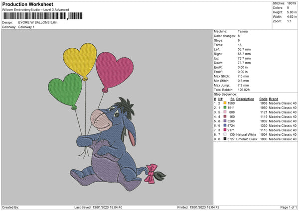Click the Brand column header
This screenshot has height=211, width=299.
tap(274, 99)
